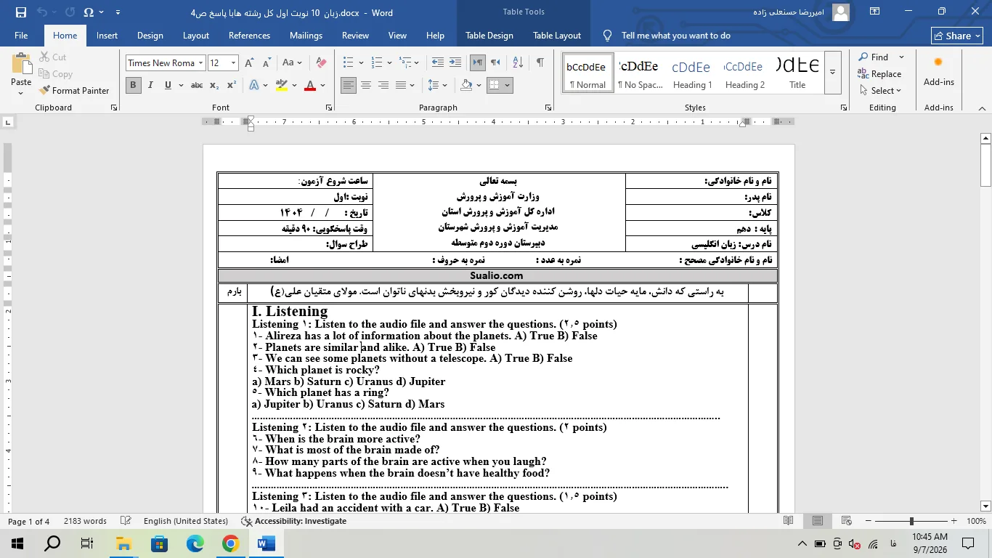Switch to Web Layout view in status bar
The image size is (992, 558).
point(847,521)
